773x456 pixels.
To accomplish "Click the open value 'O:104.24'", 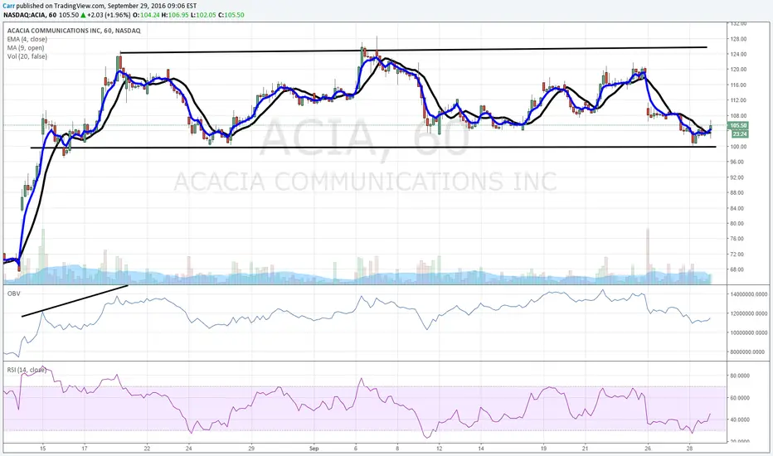I will (147, 15).
